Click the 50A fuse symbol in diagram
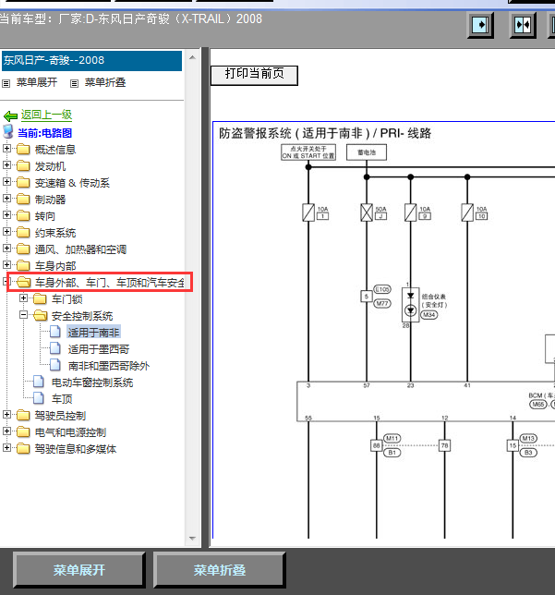Viewport: 555px width, 595px height. (367, 212)
